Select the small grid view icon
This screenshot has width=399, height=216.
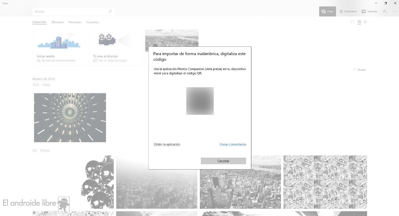click(x=365, y=22)
